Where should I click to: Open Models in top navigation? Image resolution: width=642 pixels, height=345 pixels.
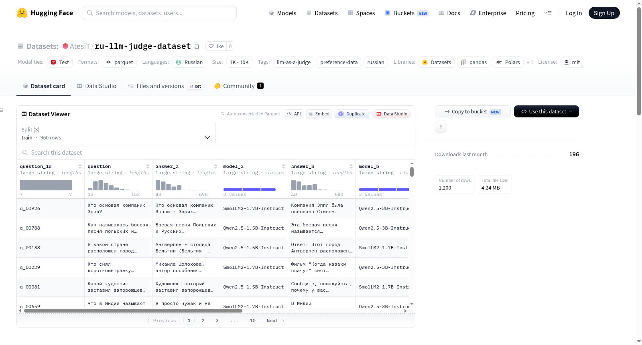(282, 13)
